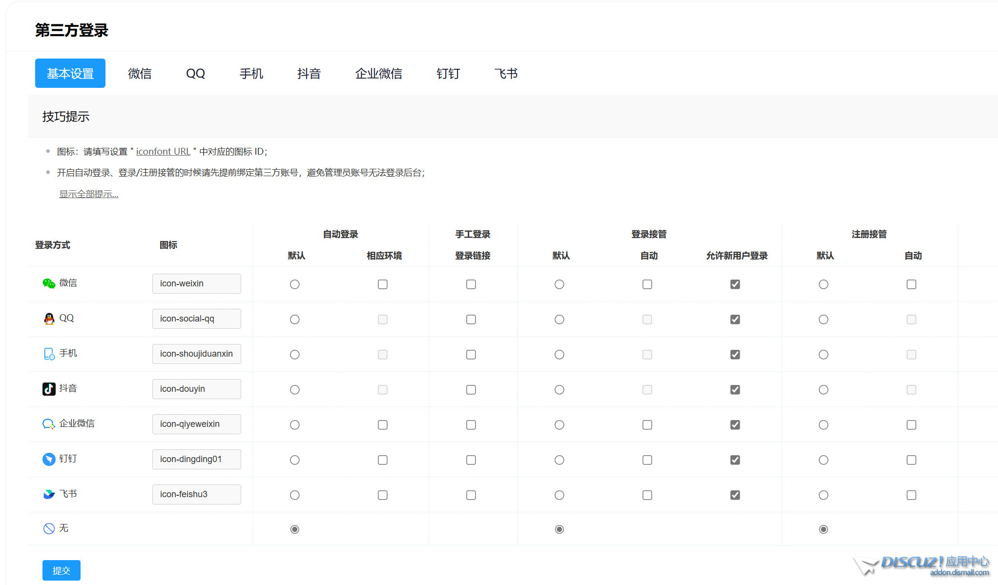Screen dimensions: 998x585
Task: Click the icon-weixin icon input field
Action: [x=196, y=283]
